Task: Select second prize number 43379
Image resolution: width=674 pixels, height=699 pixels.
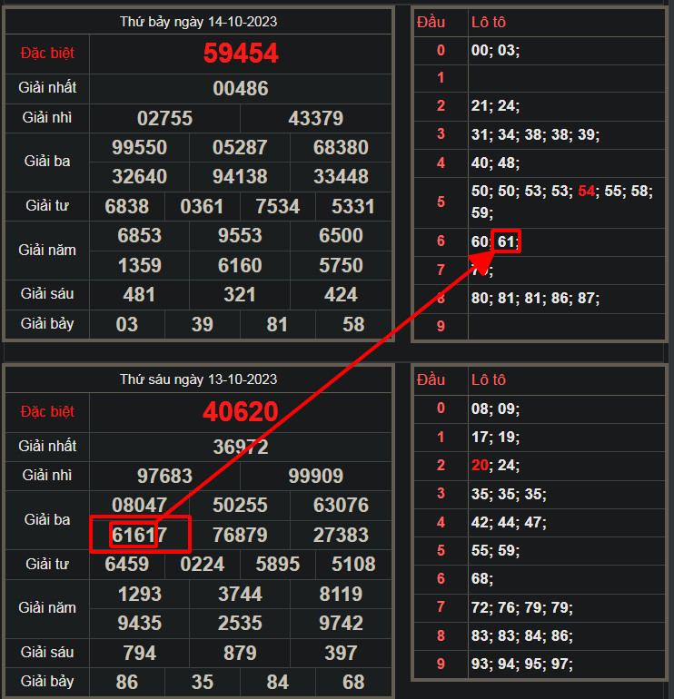Action: [x=315, y=119]
